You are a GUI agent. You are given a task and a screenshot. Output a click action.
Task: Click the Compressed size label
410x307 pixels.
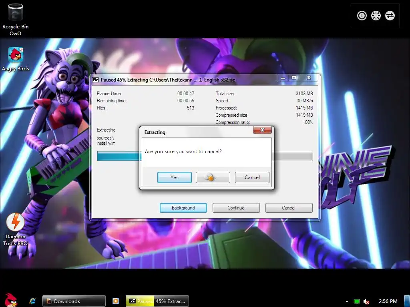(x=232, y=115)
